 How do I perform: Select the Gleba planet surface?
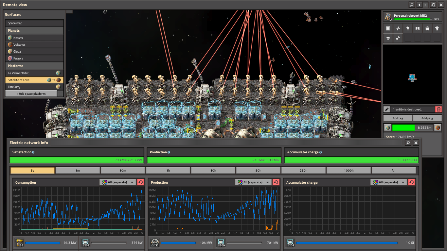[34, 52]
